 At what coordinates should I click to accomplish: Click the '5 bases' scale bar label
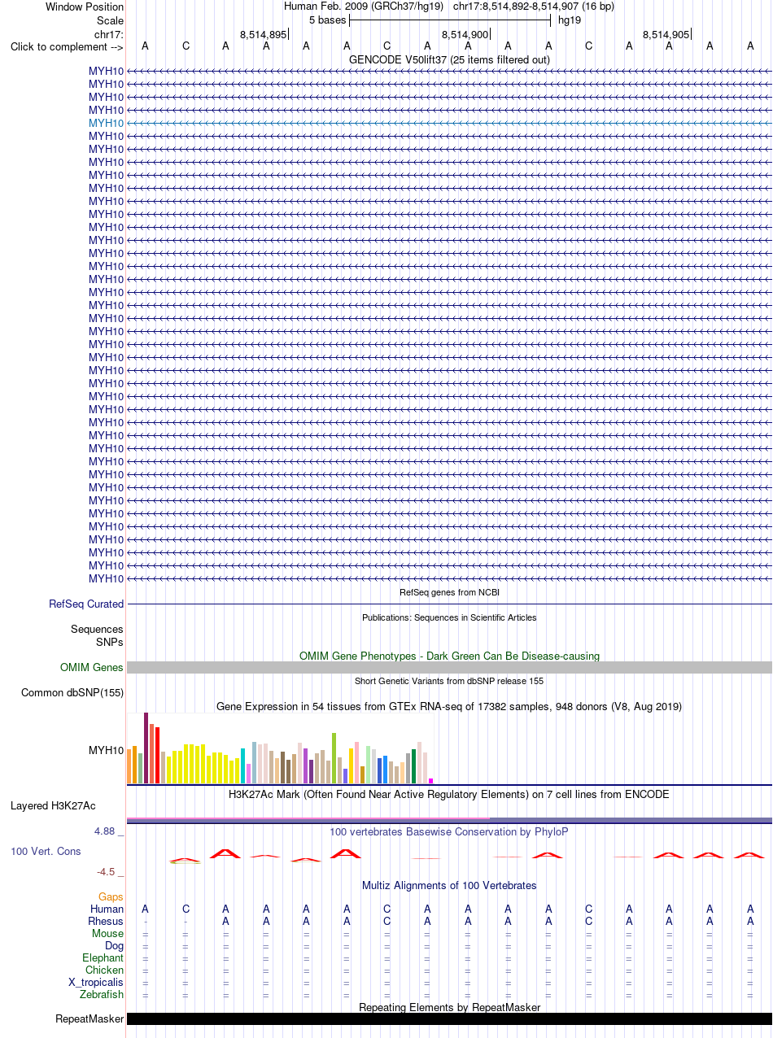pos(327,20)
